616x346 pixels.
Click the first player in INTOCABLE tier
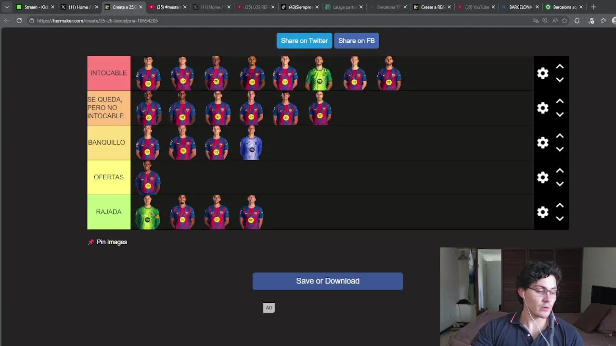(x=148, y=73)
